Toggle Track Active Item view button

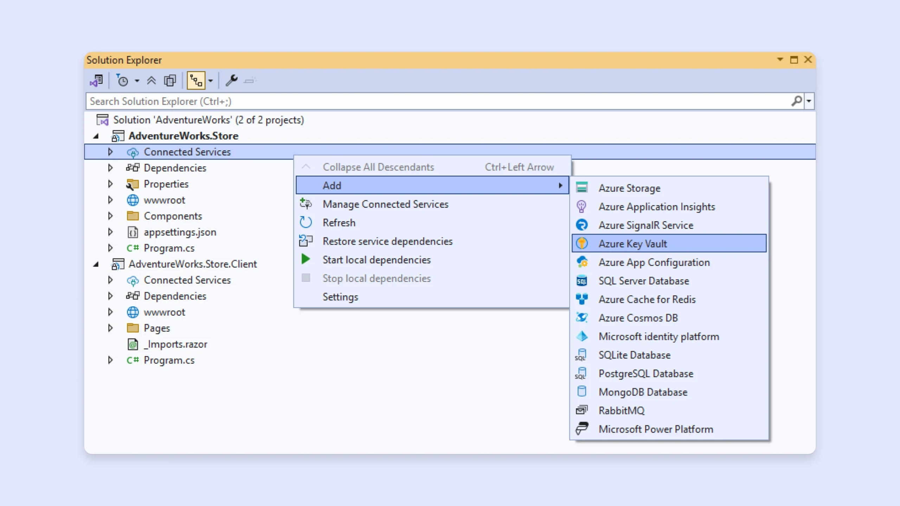click(196, 81)
